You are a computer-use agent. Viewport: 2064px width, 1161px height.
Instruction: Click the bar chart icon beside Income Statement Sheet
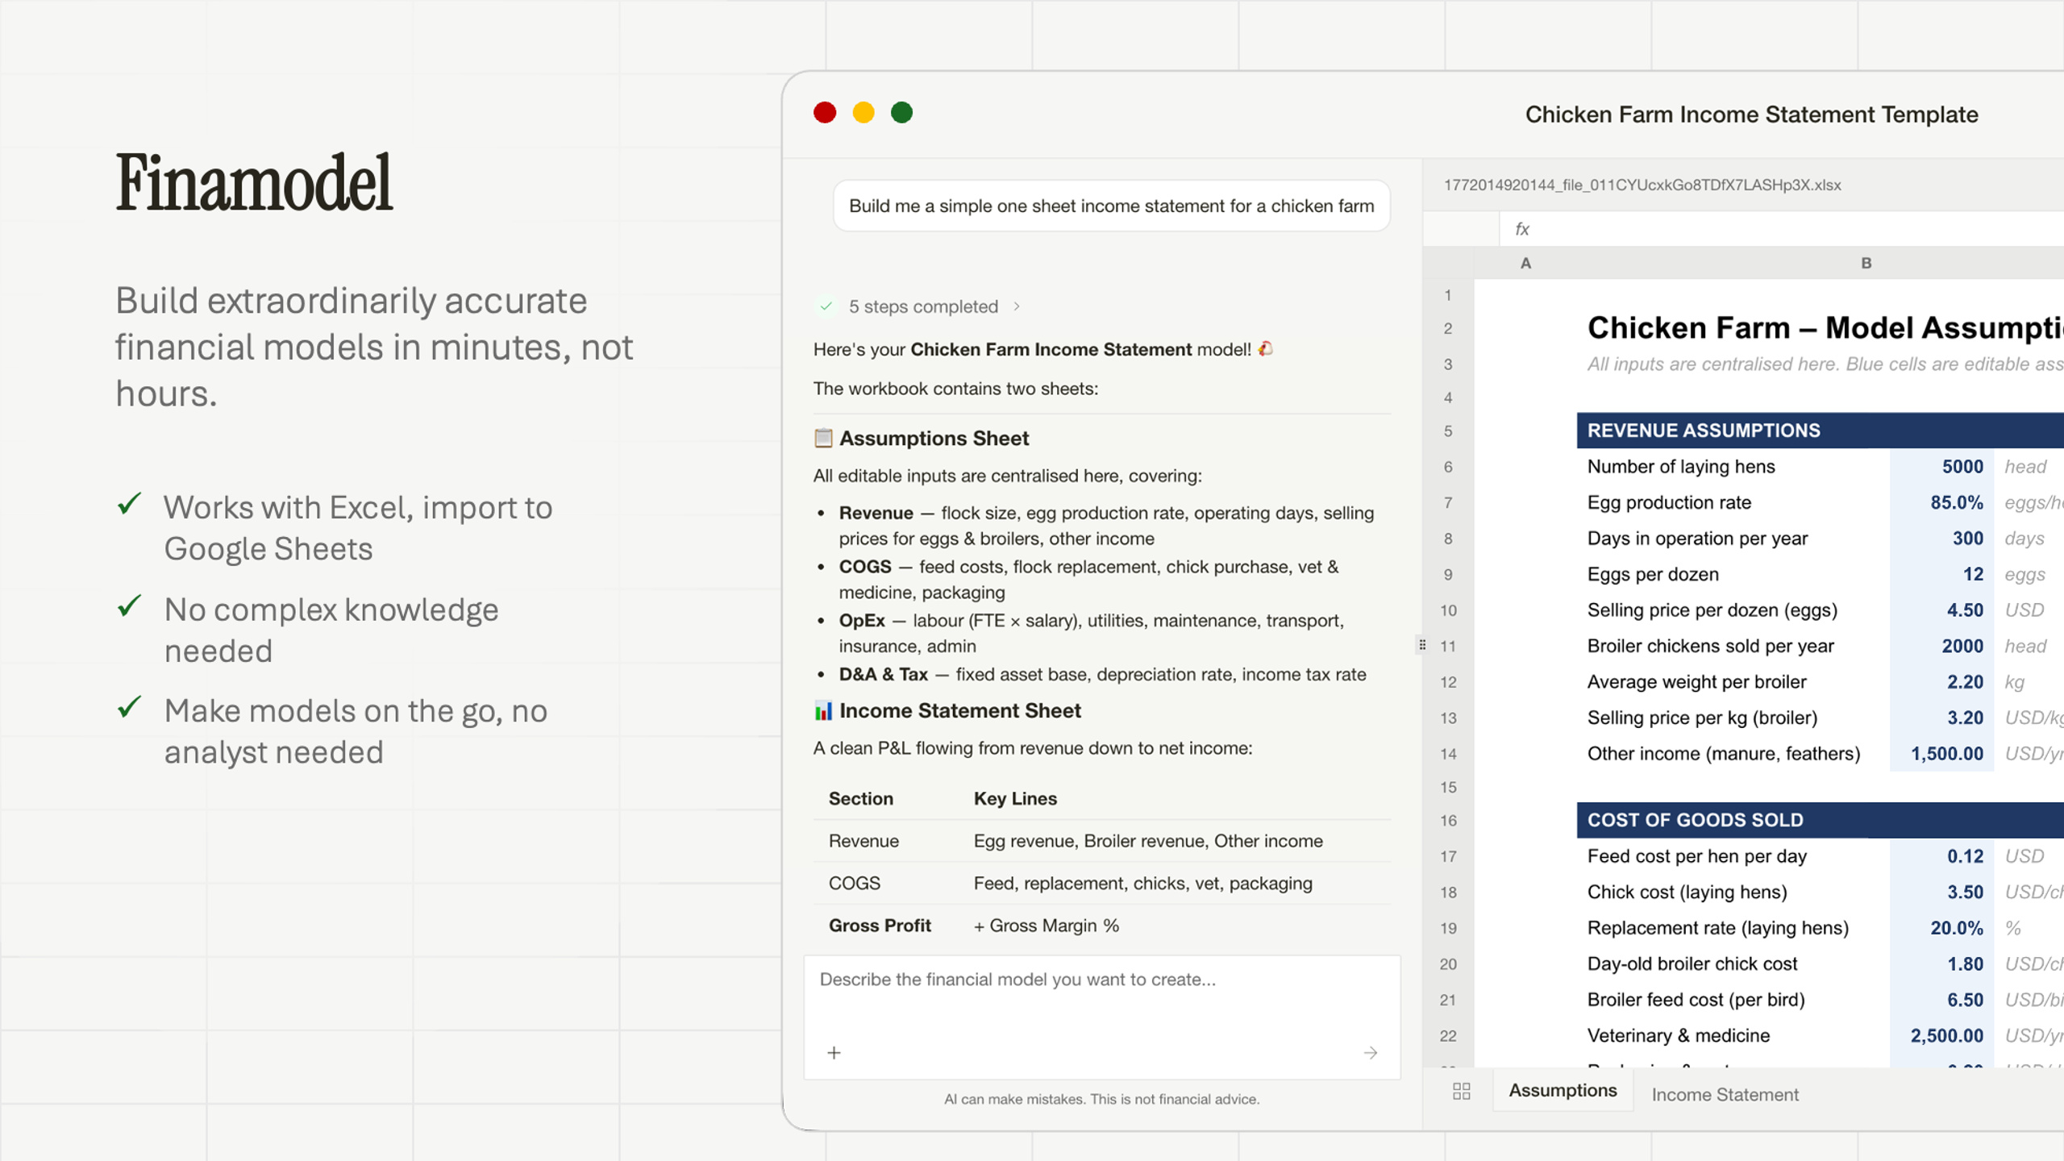822,710
